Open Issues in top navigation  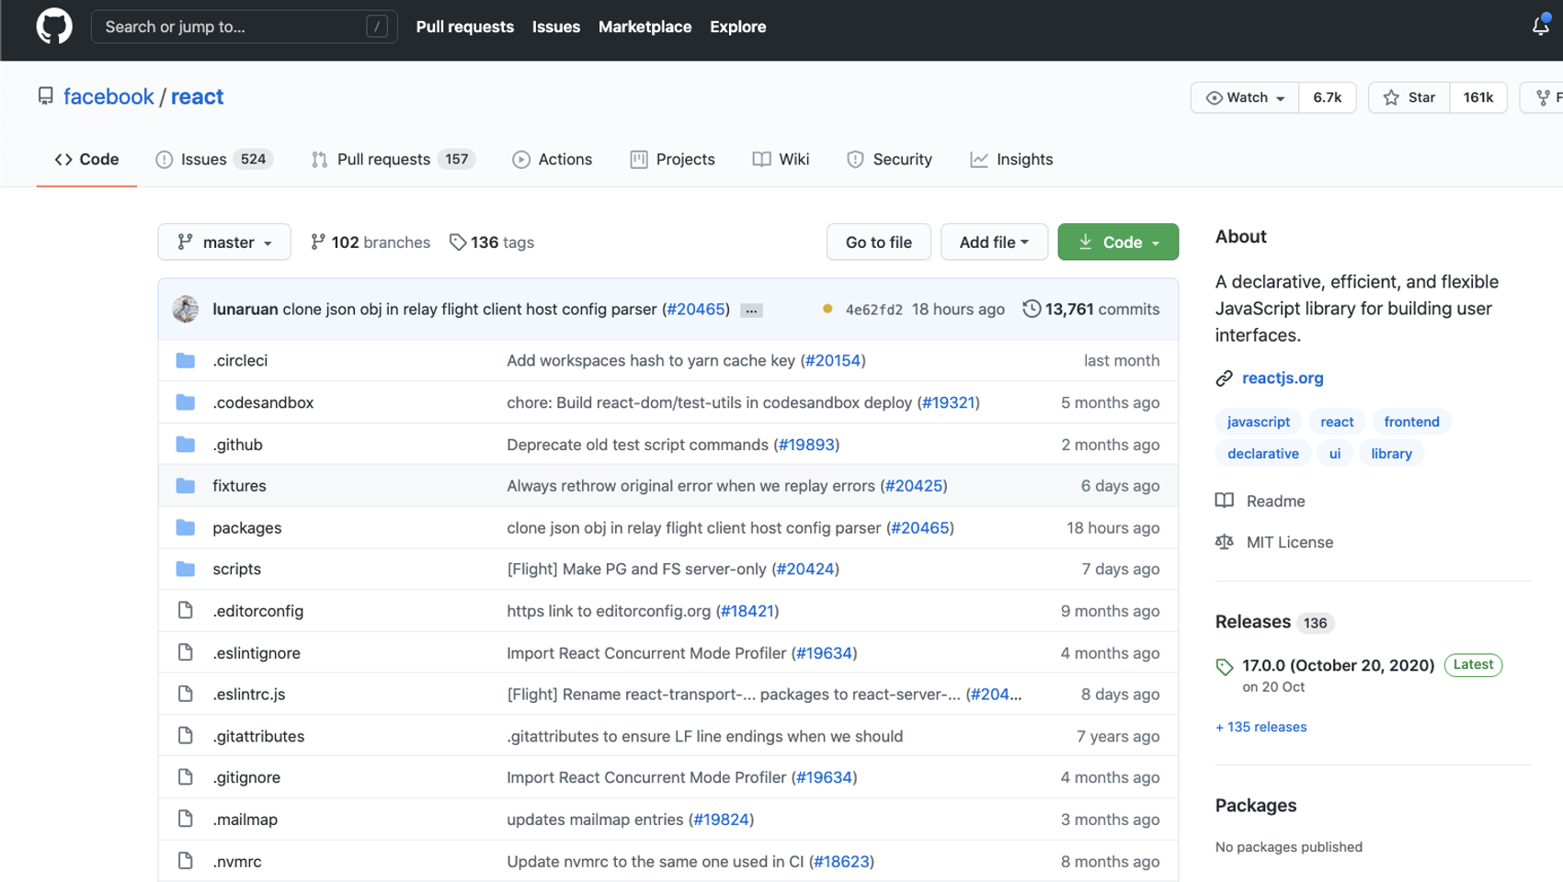coord(556,27)
